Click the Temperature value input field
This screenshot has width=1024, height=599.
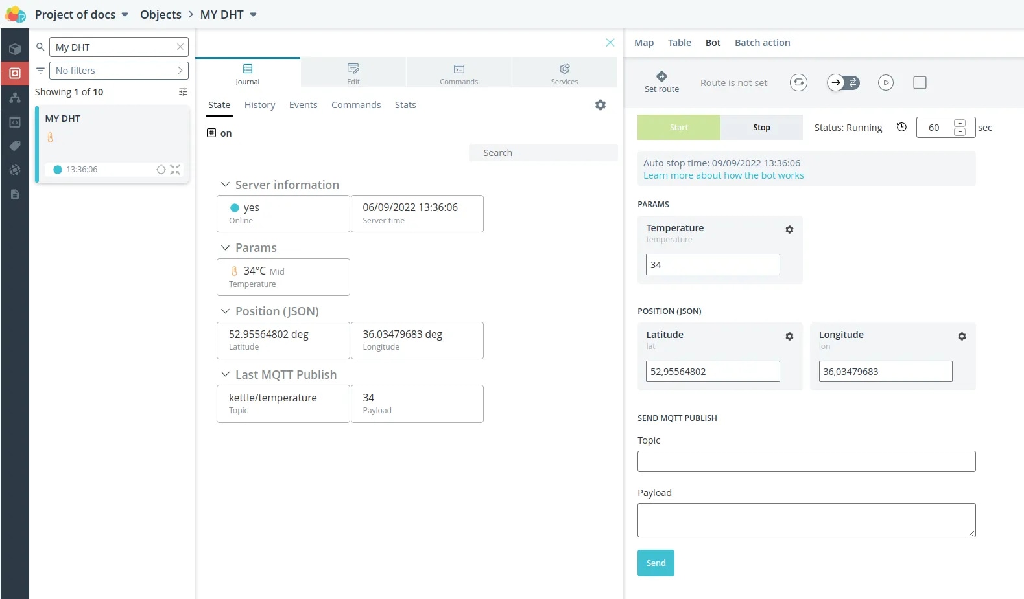point(713,265)
